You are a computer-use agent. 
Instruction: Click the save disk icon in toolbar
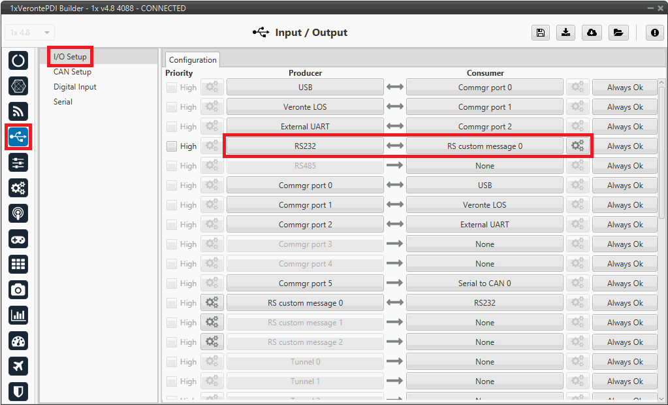[x=540, y=33]
